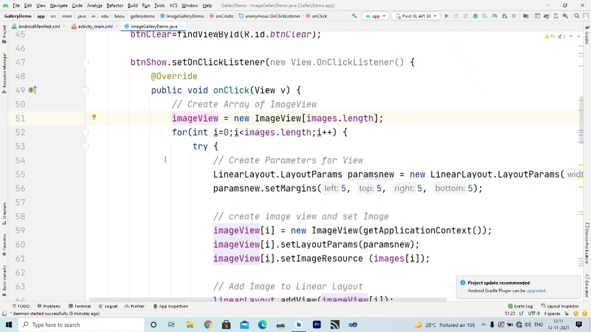Jump to the previous highlighted error arrow
The height and width of the screenshot is (332, 591).
pos(571,36)
